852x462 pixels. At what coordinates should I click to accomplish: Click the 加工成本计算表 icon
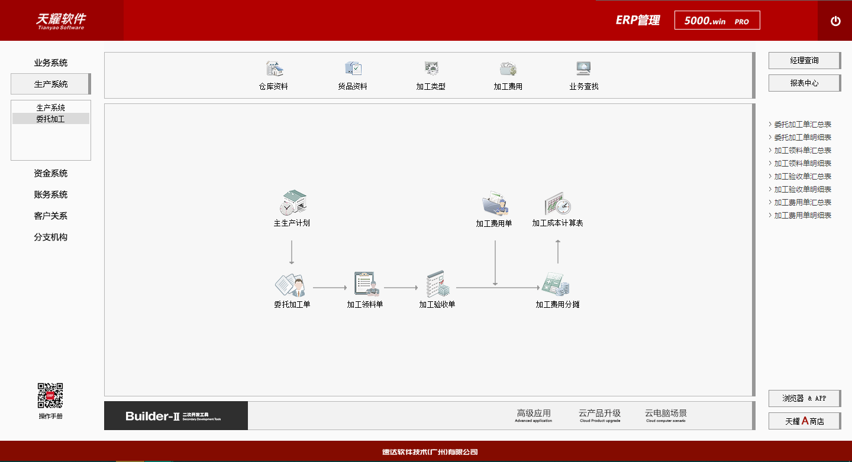click(x=556, y=208)
